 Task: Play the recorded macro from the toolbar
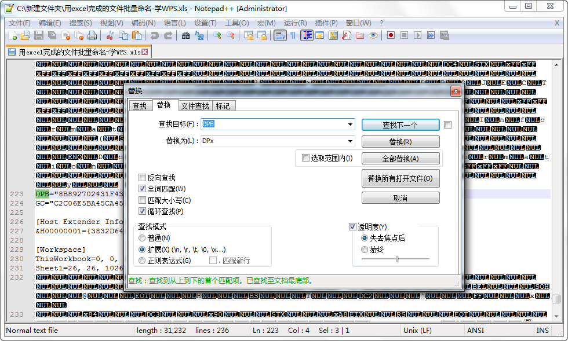(418, 35)
